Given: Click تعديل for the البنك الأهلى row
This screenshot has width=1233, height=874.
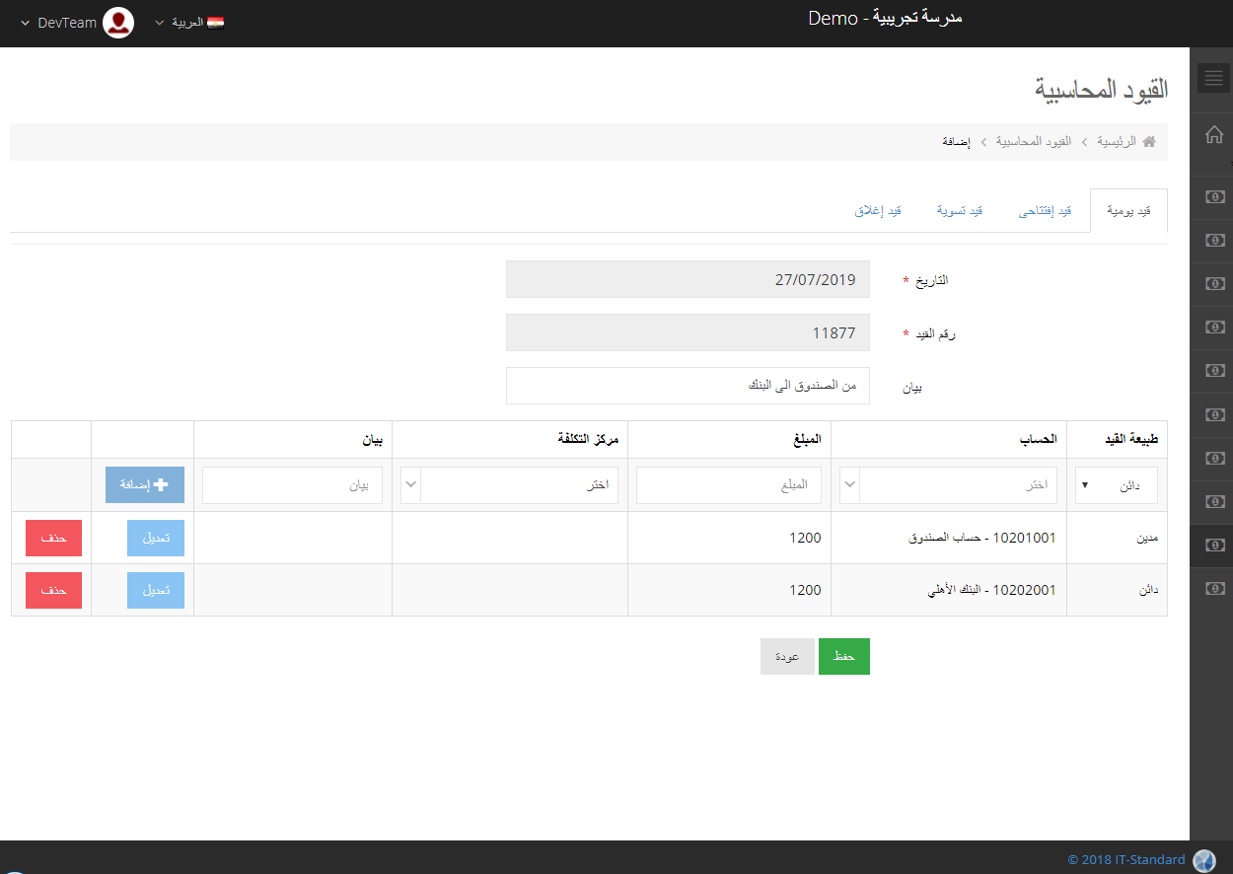Looking at the screenshot, I should [156, 590].
